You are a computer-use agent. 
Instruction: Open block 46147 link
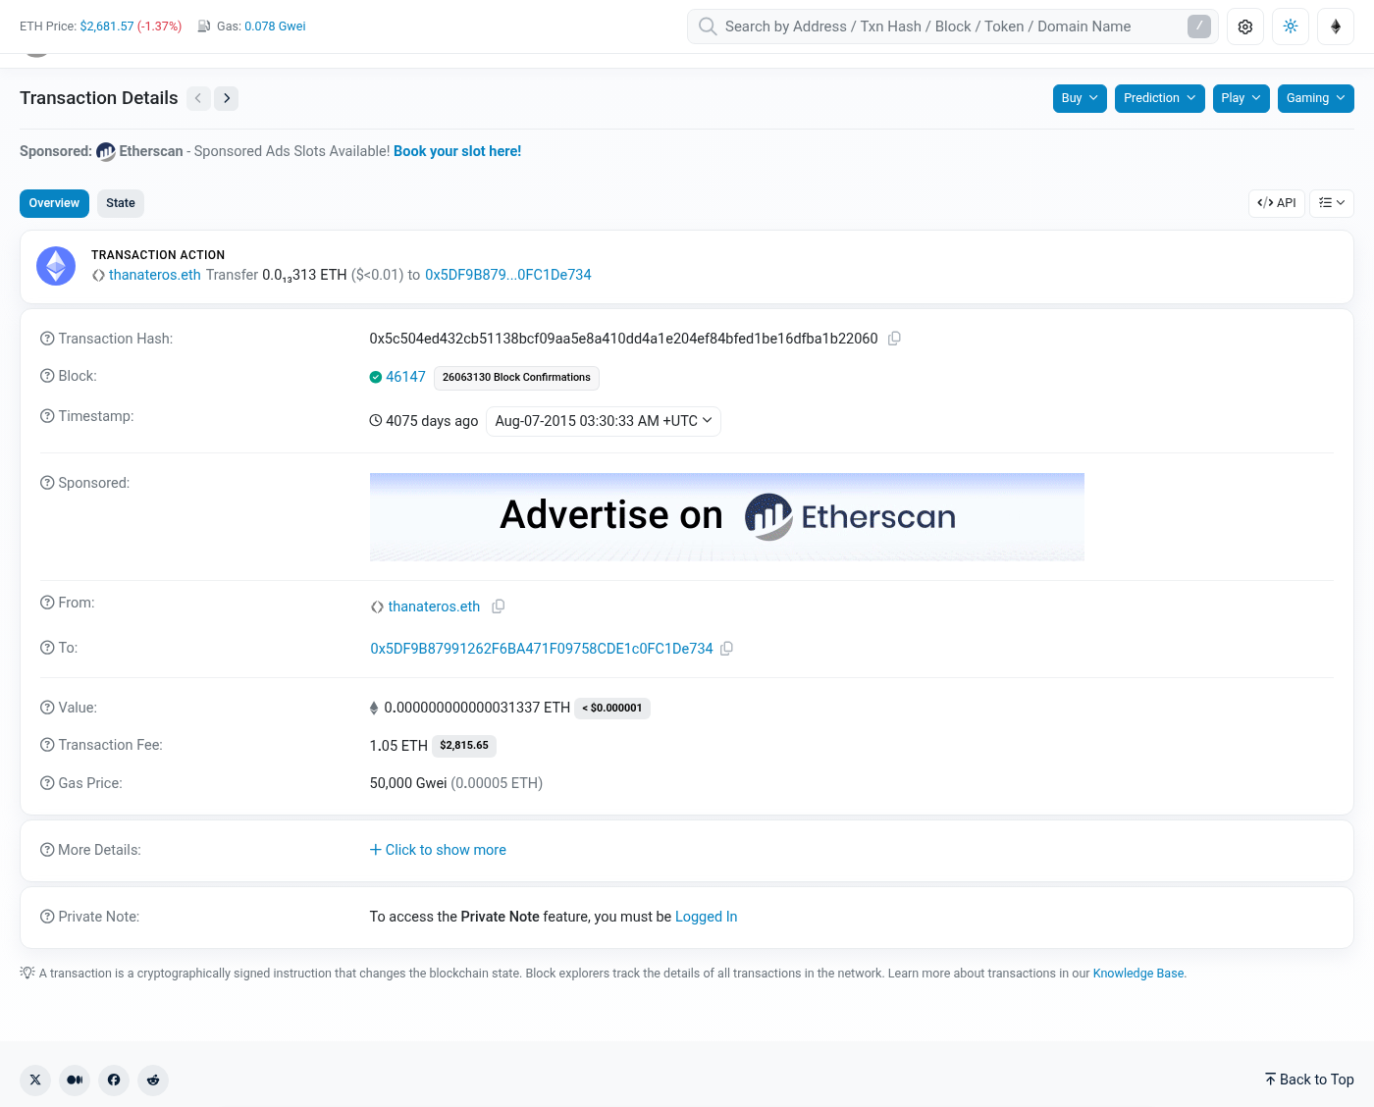click(x=405, y=377)
